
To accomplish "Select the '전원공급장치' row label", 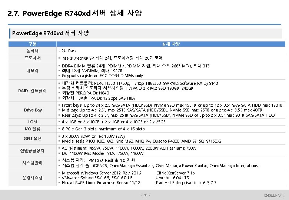I will [32, 151].
